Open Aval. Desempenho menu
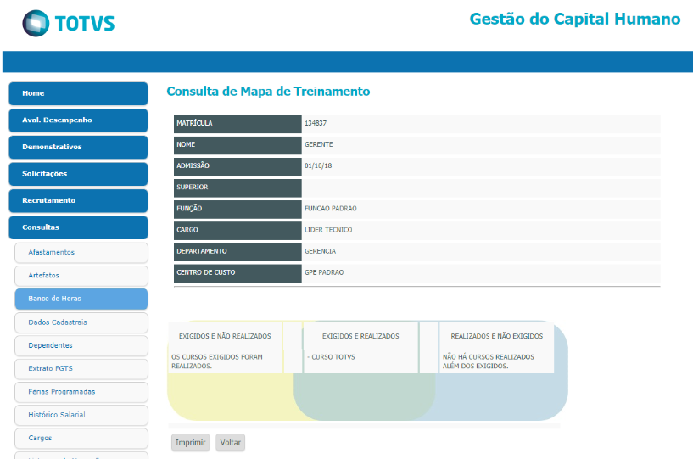This screenshot has height=459, width=693. coord(78,120)
